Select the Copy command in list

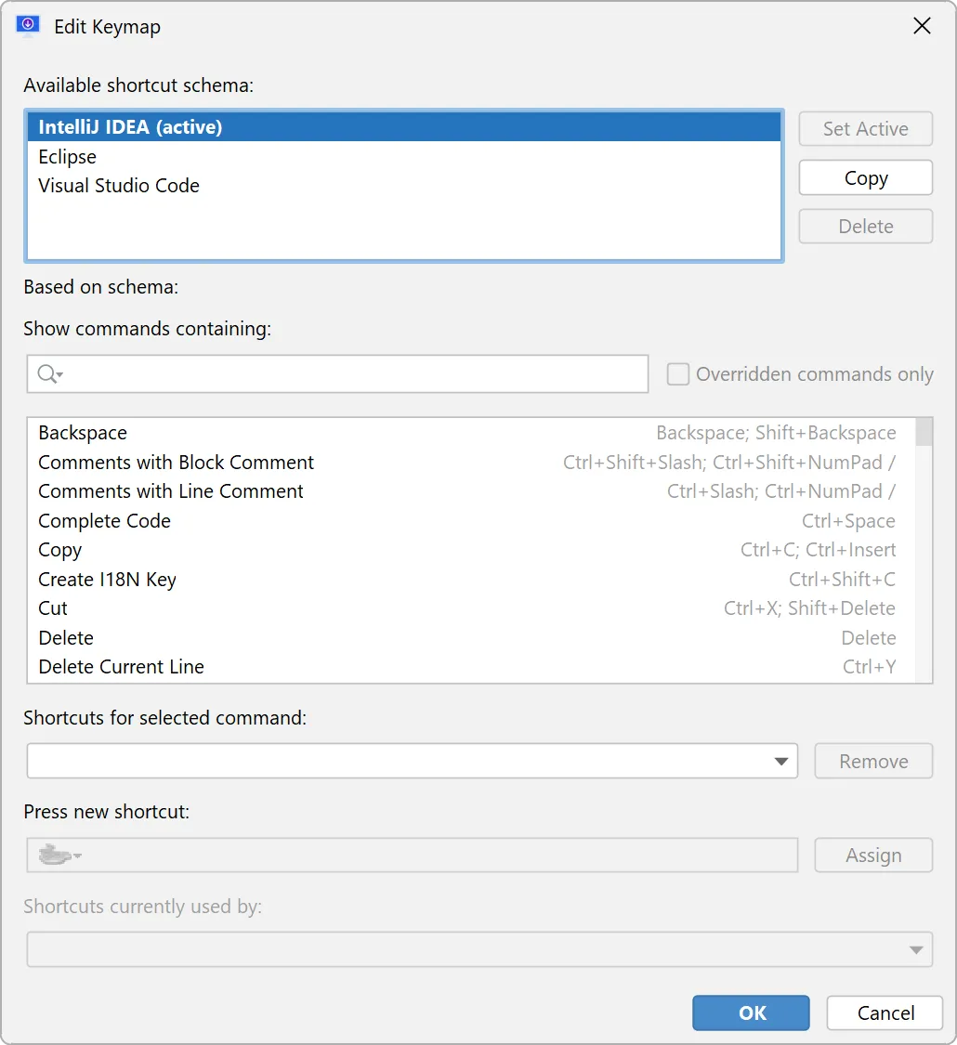tap(471, 550)
